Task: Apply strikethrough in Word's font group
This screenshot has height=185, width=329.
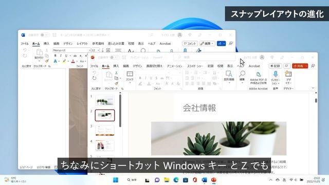Action: [x=75, y=55]
